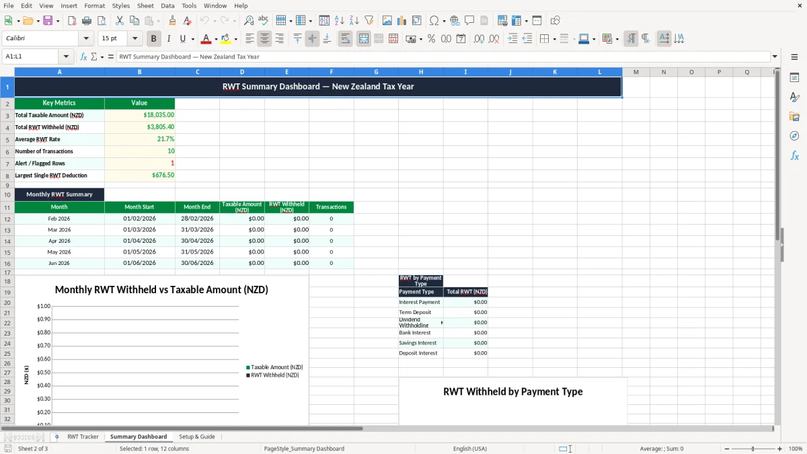Open Conditional Formatting dropdown arrow
807x454 pixels.
(617, 39)
